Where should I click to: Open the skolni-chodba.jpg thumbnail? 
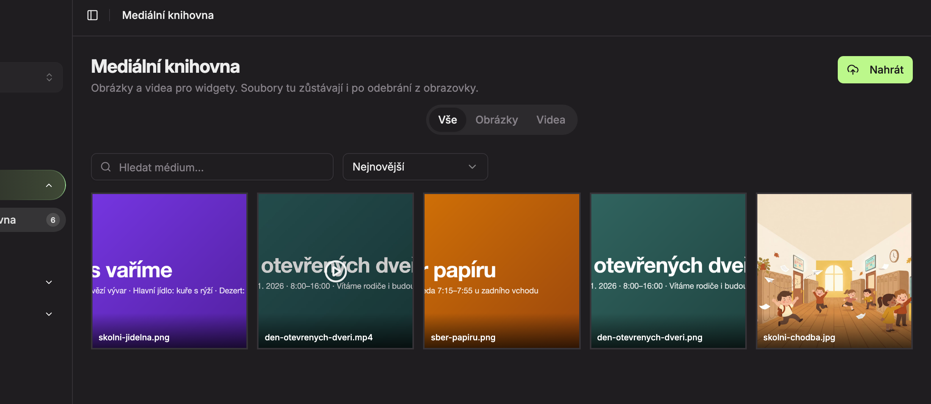834,271
